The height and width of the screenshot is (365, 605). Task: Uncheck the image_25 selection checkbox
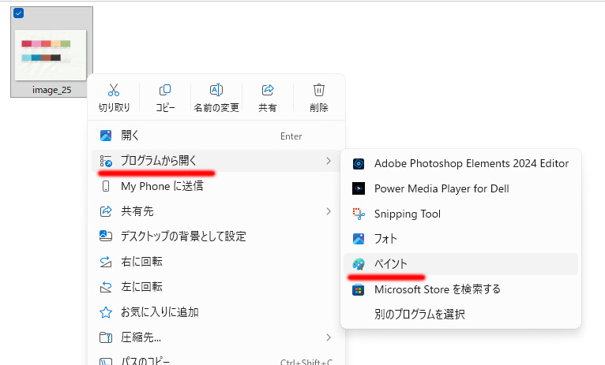click(x=18, y=13)
